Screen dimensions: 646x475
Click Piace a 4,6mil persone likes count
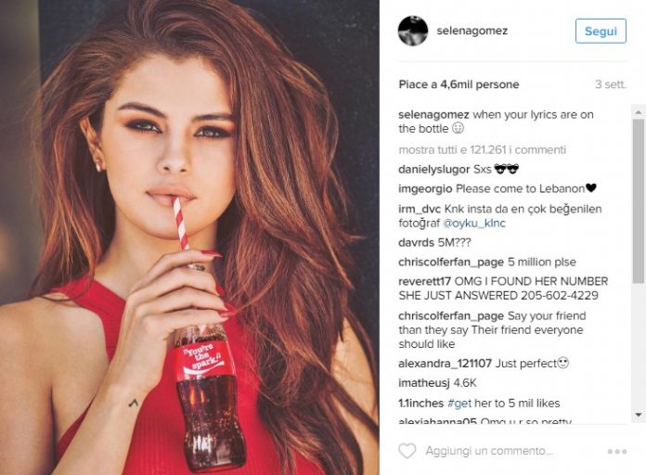point(459,84)
